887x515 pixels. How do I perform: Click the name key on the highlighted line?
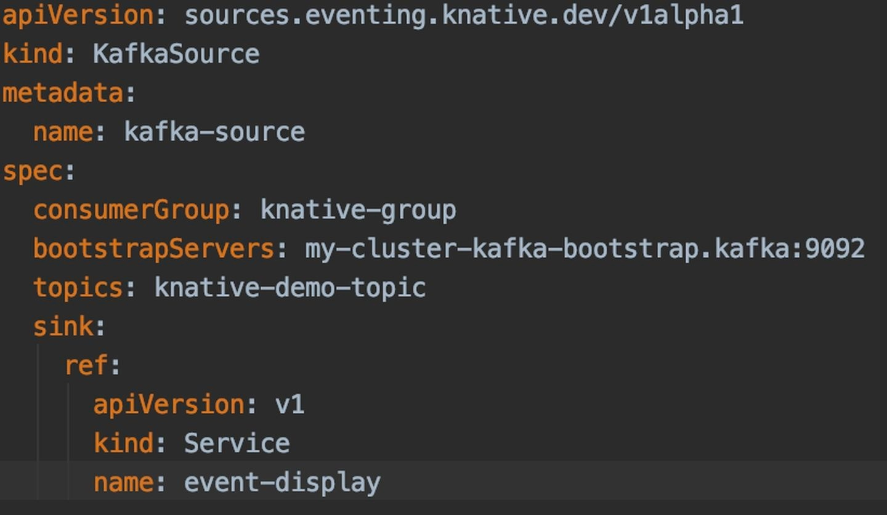(x=123, y=483)
